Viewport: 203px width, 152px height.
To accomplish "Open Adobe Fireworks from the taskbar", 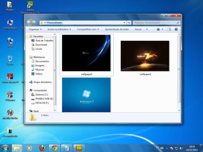I will tap(79, 148).
